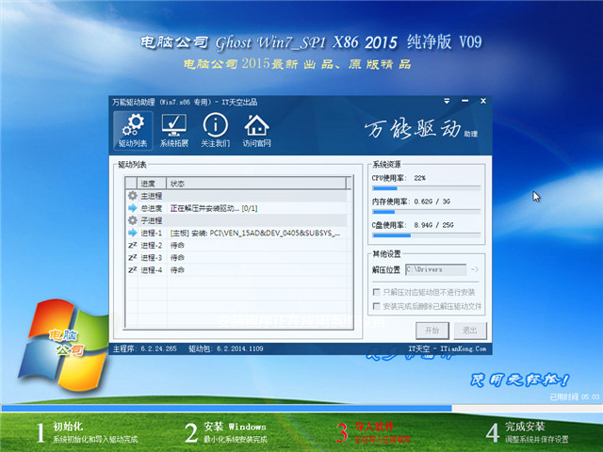
Task: Close the 万能驱动助理 window
Action: coord(483,101)
